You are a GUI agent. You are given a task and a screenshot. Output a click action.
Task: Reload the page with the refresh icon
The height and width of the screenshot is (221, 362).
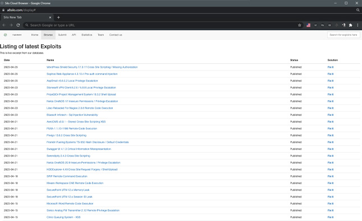point(18,25)
